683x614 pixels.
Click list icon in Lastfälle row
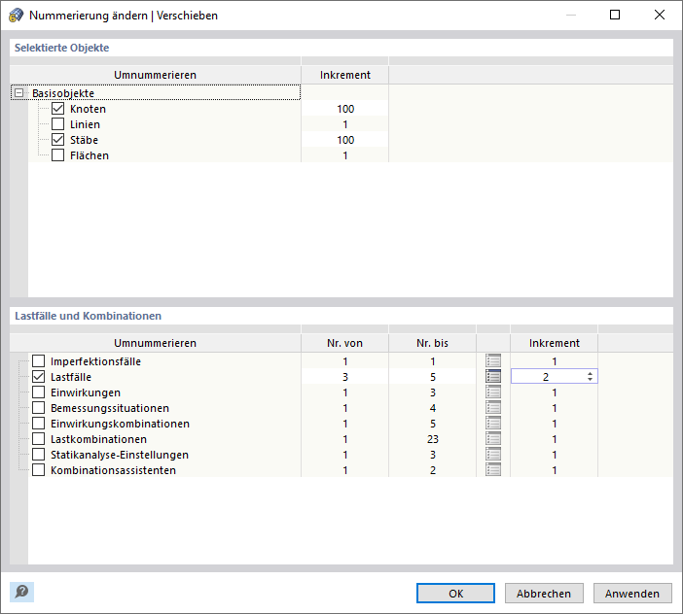493,377
